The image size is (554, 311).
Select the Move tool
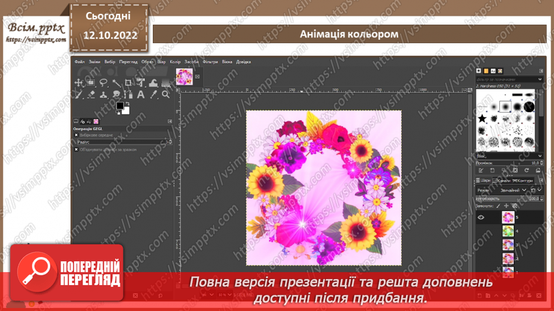click(x=78, y=83)
